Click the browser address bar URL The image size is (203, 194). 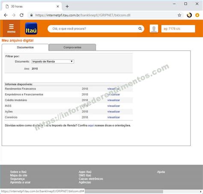(x=83, y=15)
